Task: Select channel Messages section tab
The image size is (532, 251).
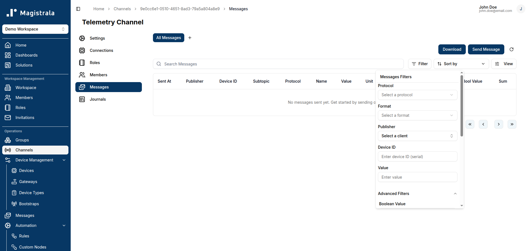Action: point(109,87)
